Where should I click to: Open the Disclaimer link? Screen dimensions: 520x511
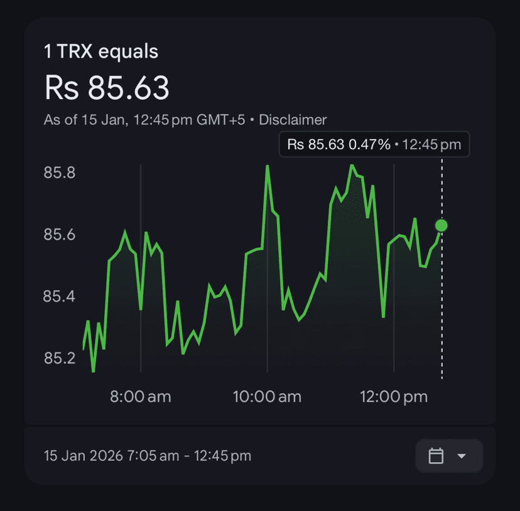pos(293,120)
